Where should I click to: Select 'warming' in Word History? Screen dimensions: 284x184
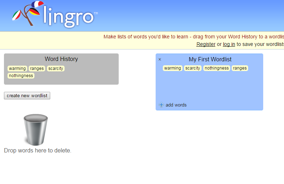[17, 69]
